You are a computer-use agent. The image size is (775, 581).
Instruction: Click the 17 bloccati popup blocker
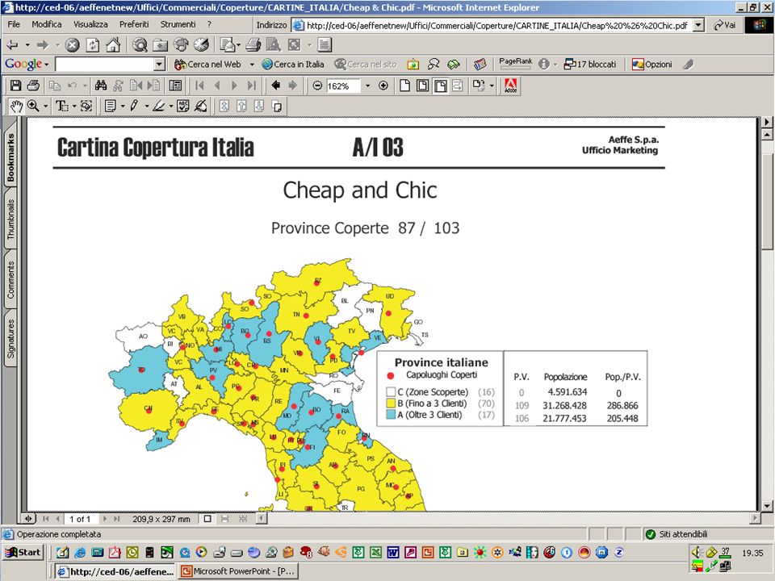coord(590,65)
